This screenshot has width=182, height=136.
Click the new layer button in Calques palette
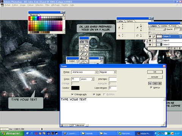(174, 48)
